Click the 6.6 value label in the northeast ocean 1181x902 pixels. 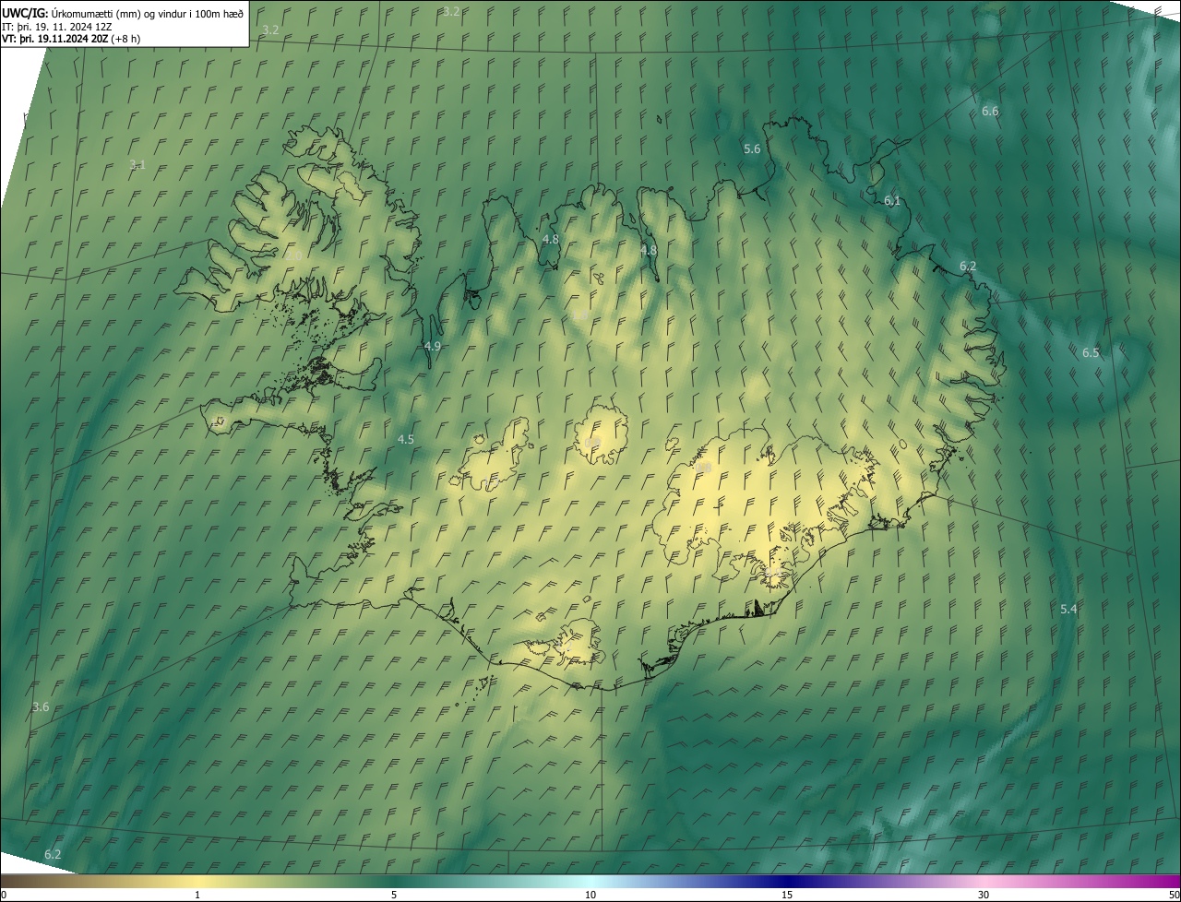point(990,111)
